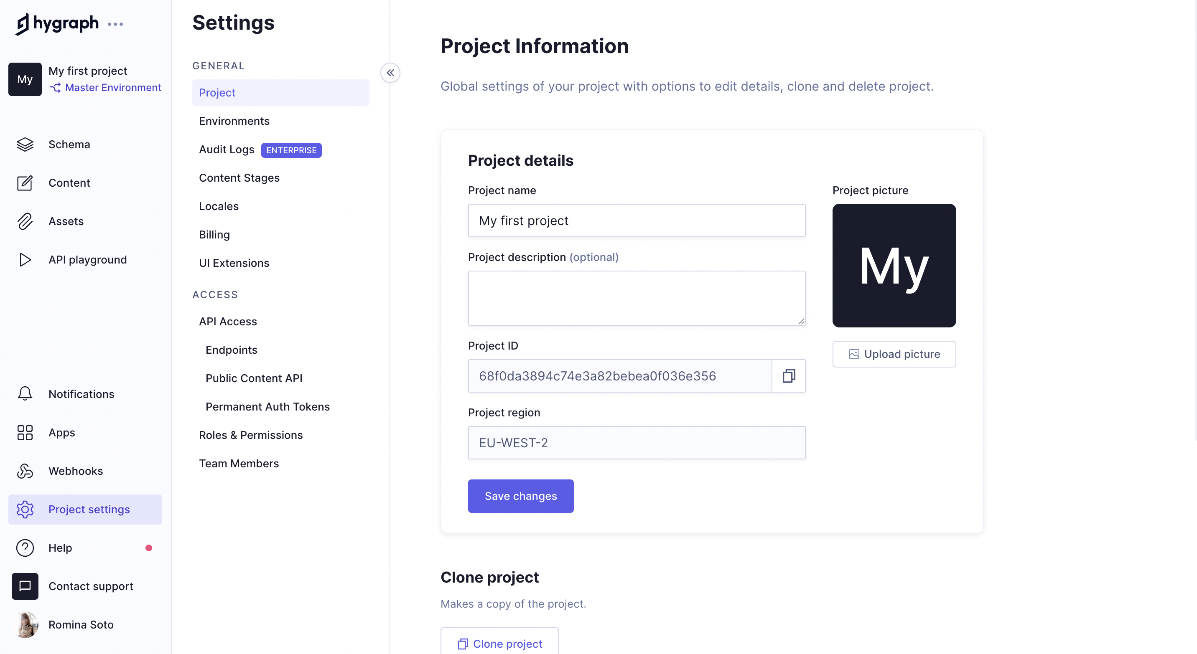The width and height of the screenshot is (1197, 654).
Task: Select Permanent Auth Tokens menu item
Action: (267, 407)
